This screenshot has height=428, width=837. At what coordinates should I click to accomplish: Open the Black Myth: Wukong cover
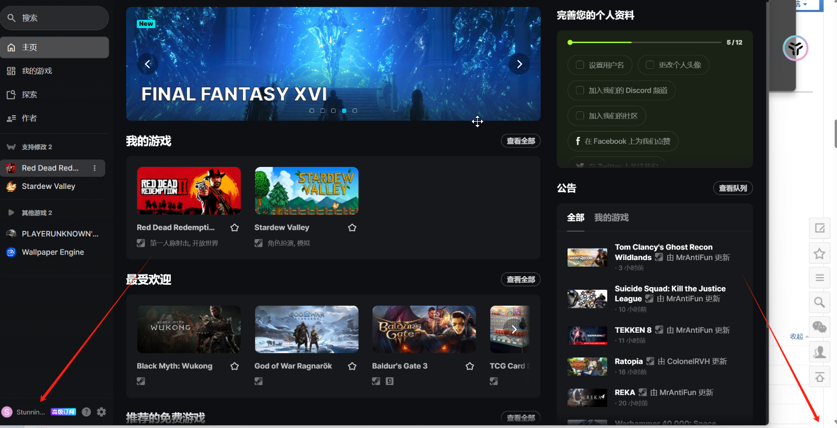[189, 329]
